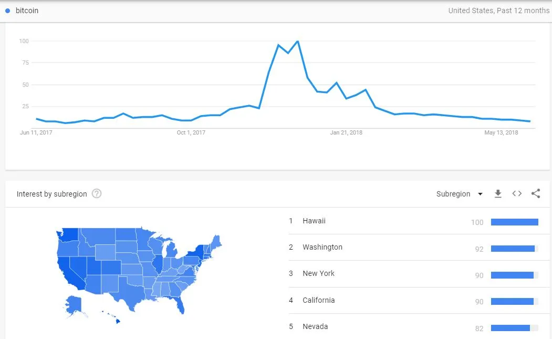Choose California from the subregion list

pos(319,300)
